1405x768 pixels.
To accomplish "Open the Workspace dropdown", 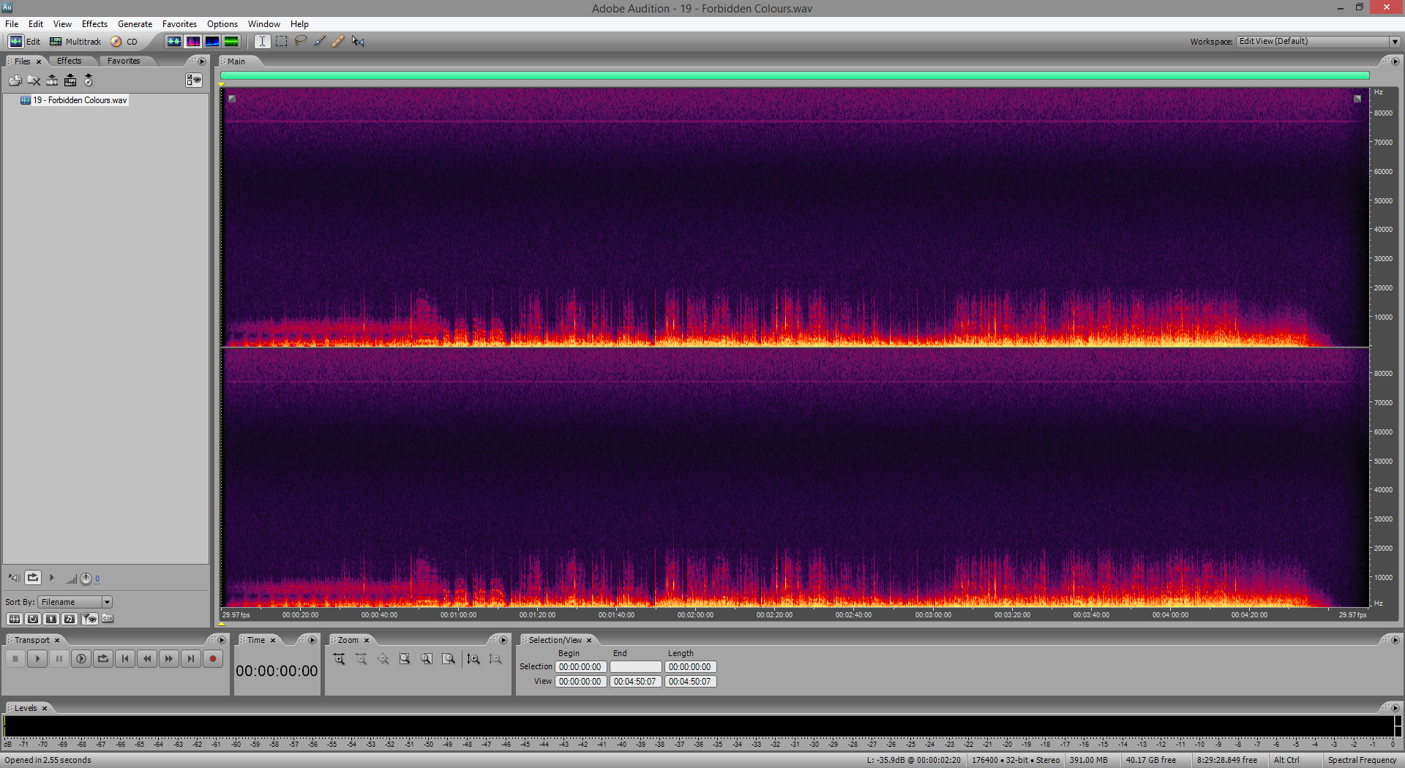I will coord(1395,42).
